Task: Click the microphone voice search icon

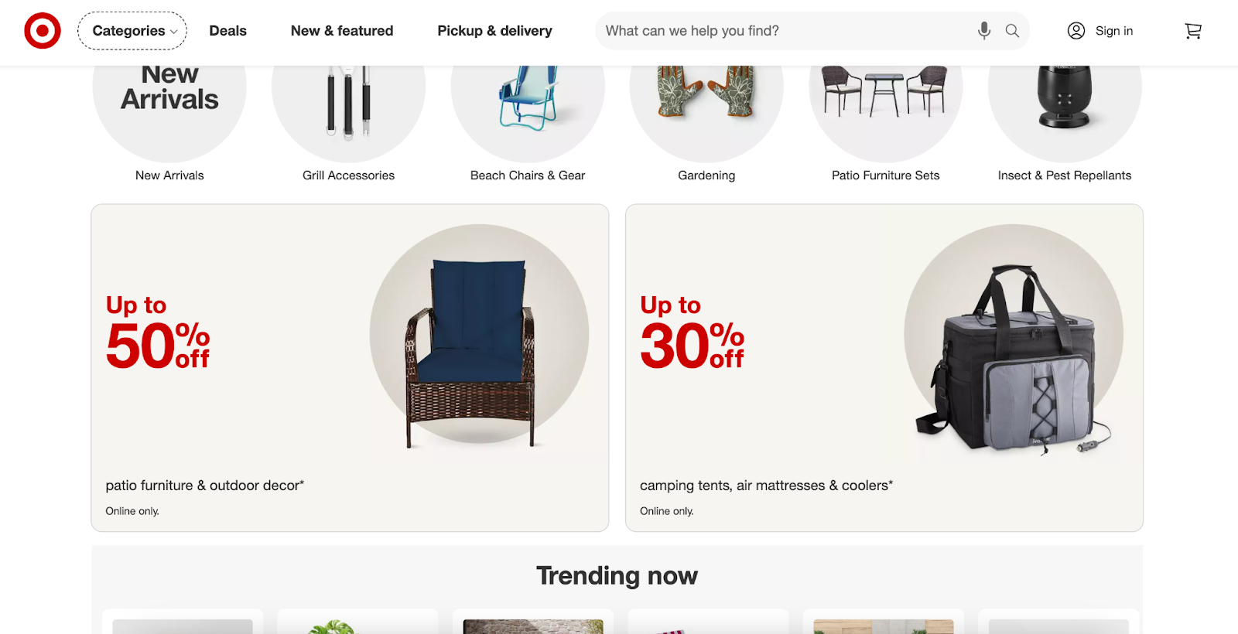Action: click(983, 31)
